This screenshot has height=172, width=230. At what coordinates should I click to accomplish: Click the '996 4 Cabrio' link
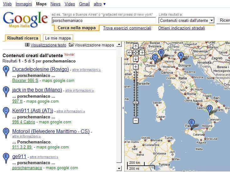(x=24, y=122)
